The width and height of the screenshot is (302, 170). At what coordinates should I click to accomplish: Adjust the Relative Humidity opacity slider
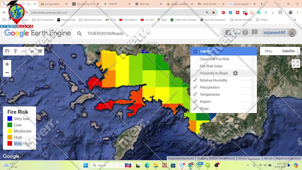[247, 80]
